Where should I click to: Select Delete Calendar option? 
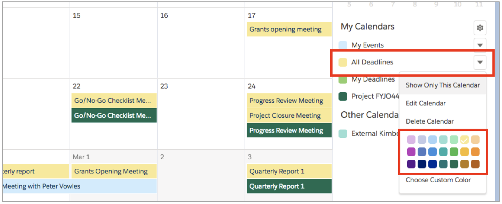click(442, 121)
